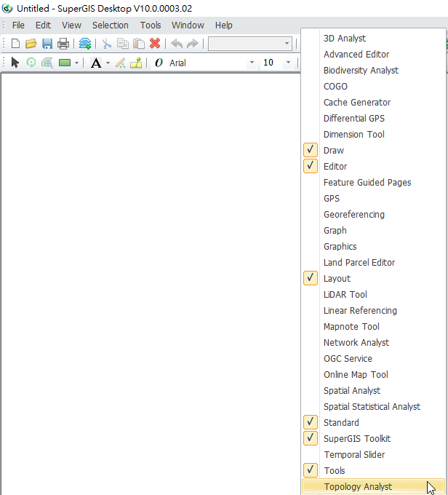Save the project with the floppy disk icon
448x495 pixels.
(47, 44)
